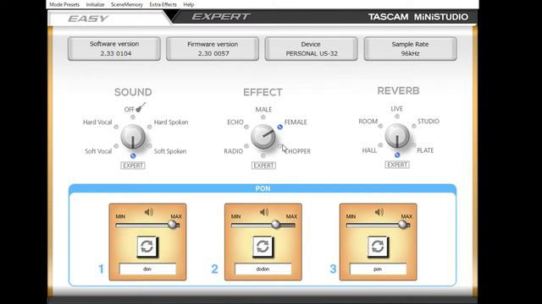Image resolution: width=542 pixels, height=304 pixels.
Task: Click PON pad 1 speaker volume icon
Action: click(x=149, y=212)
